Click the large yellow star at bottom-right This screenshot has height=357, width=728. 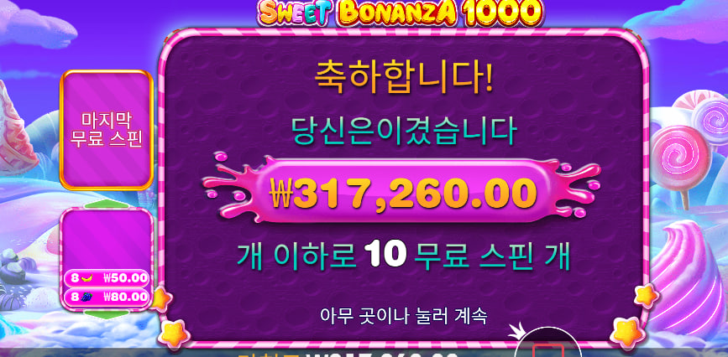[x=626, y=332]
